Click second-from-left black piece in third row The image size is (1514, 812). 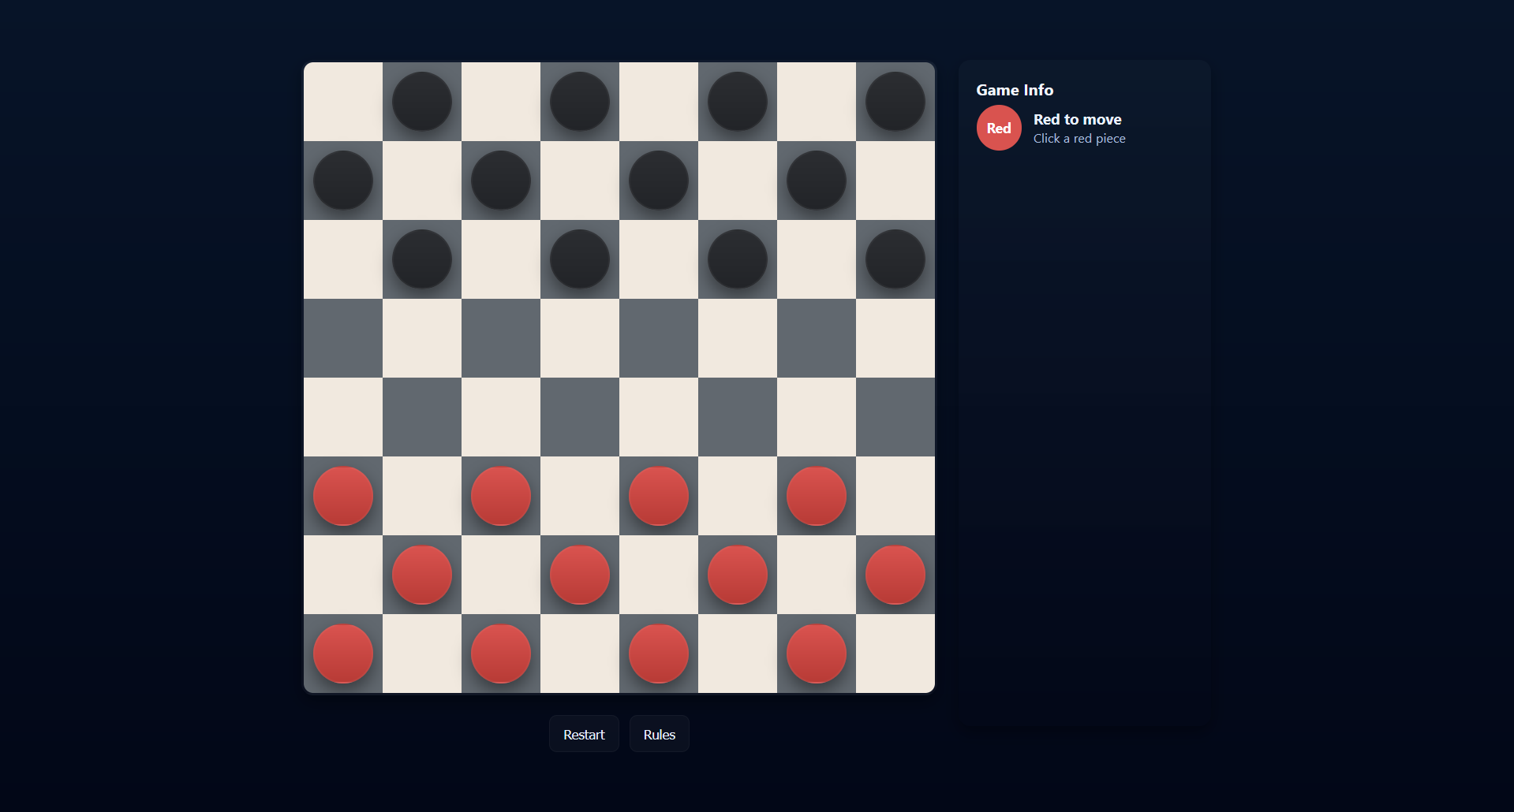[x=580, y=259]
